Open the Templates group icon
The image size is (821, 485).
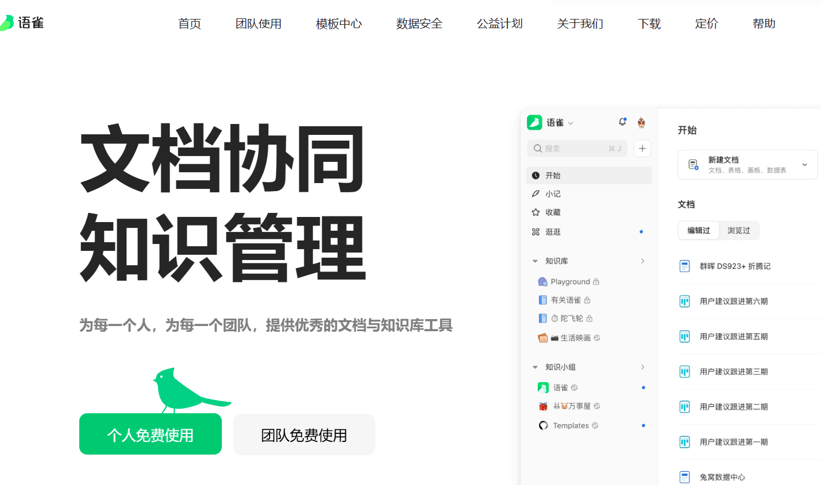543,426
